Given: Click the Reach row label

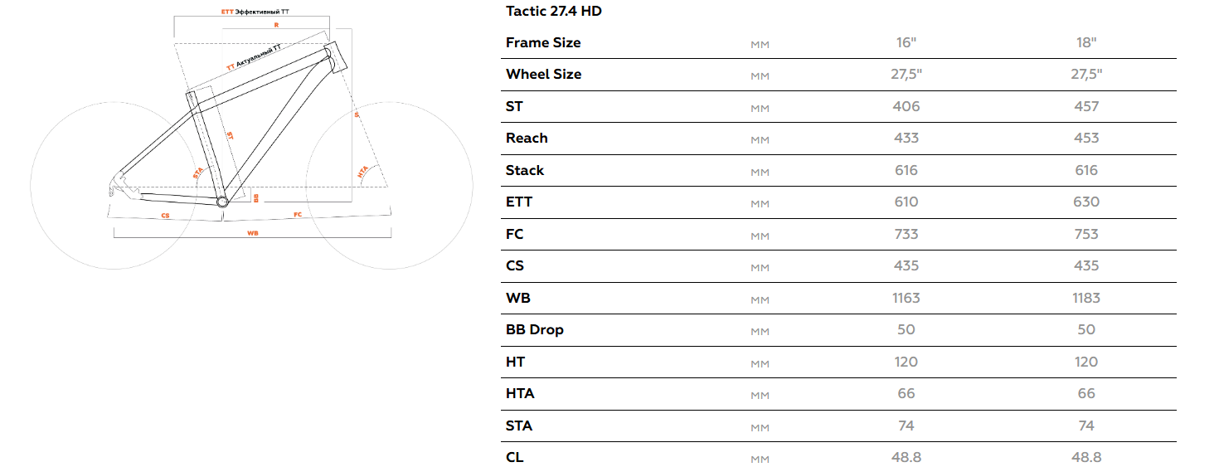Looking at the screenshot, I should [527, 138].
